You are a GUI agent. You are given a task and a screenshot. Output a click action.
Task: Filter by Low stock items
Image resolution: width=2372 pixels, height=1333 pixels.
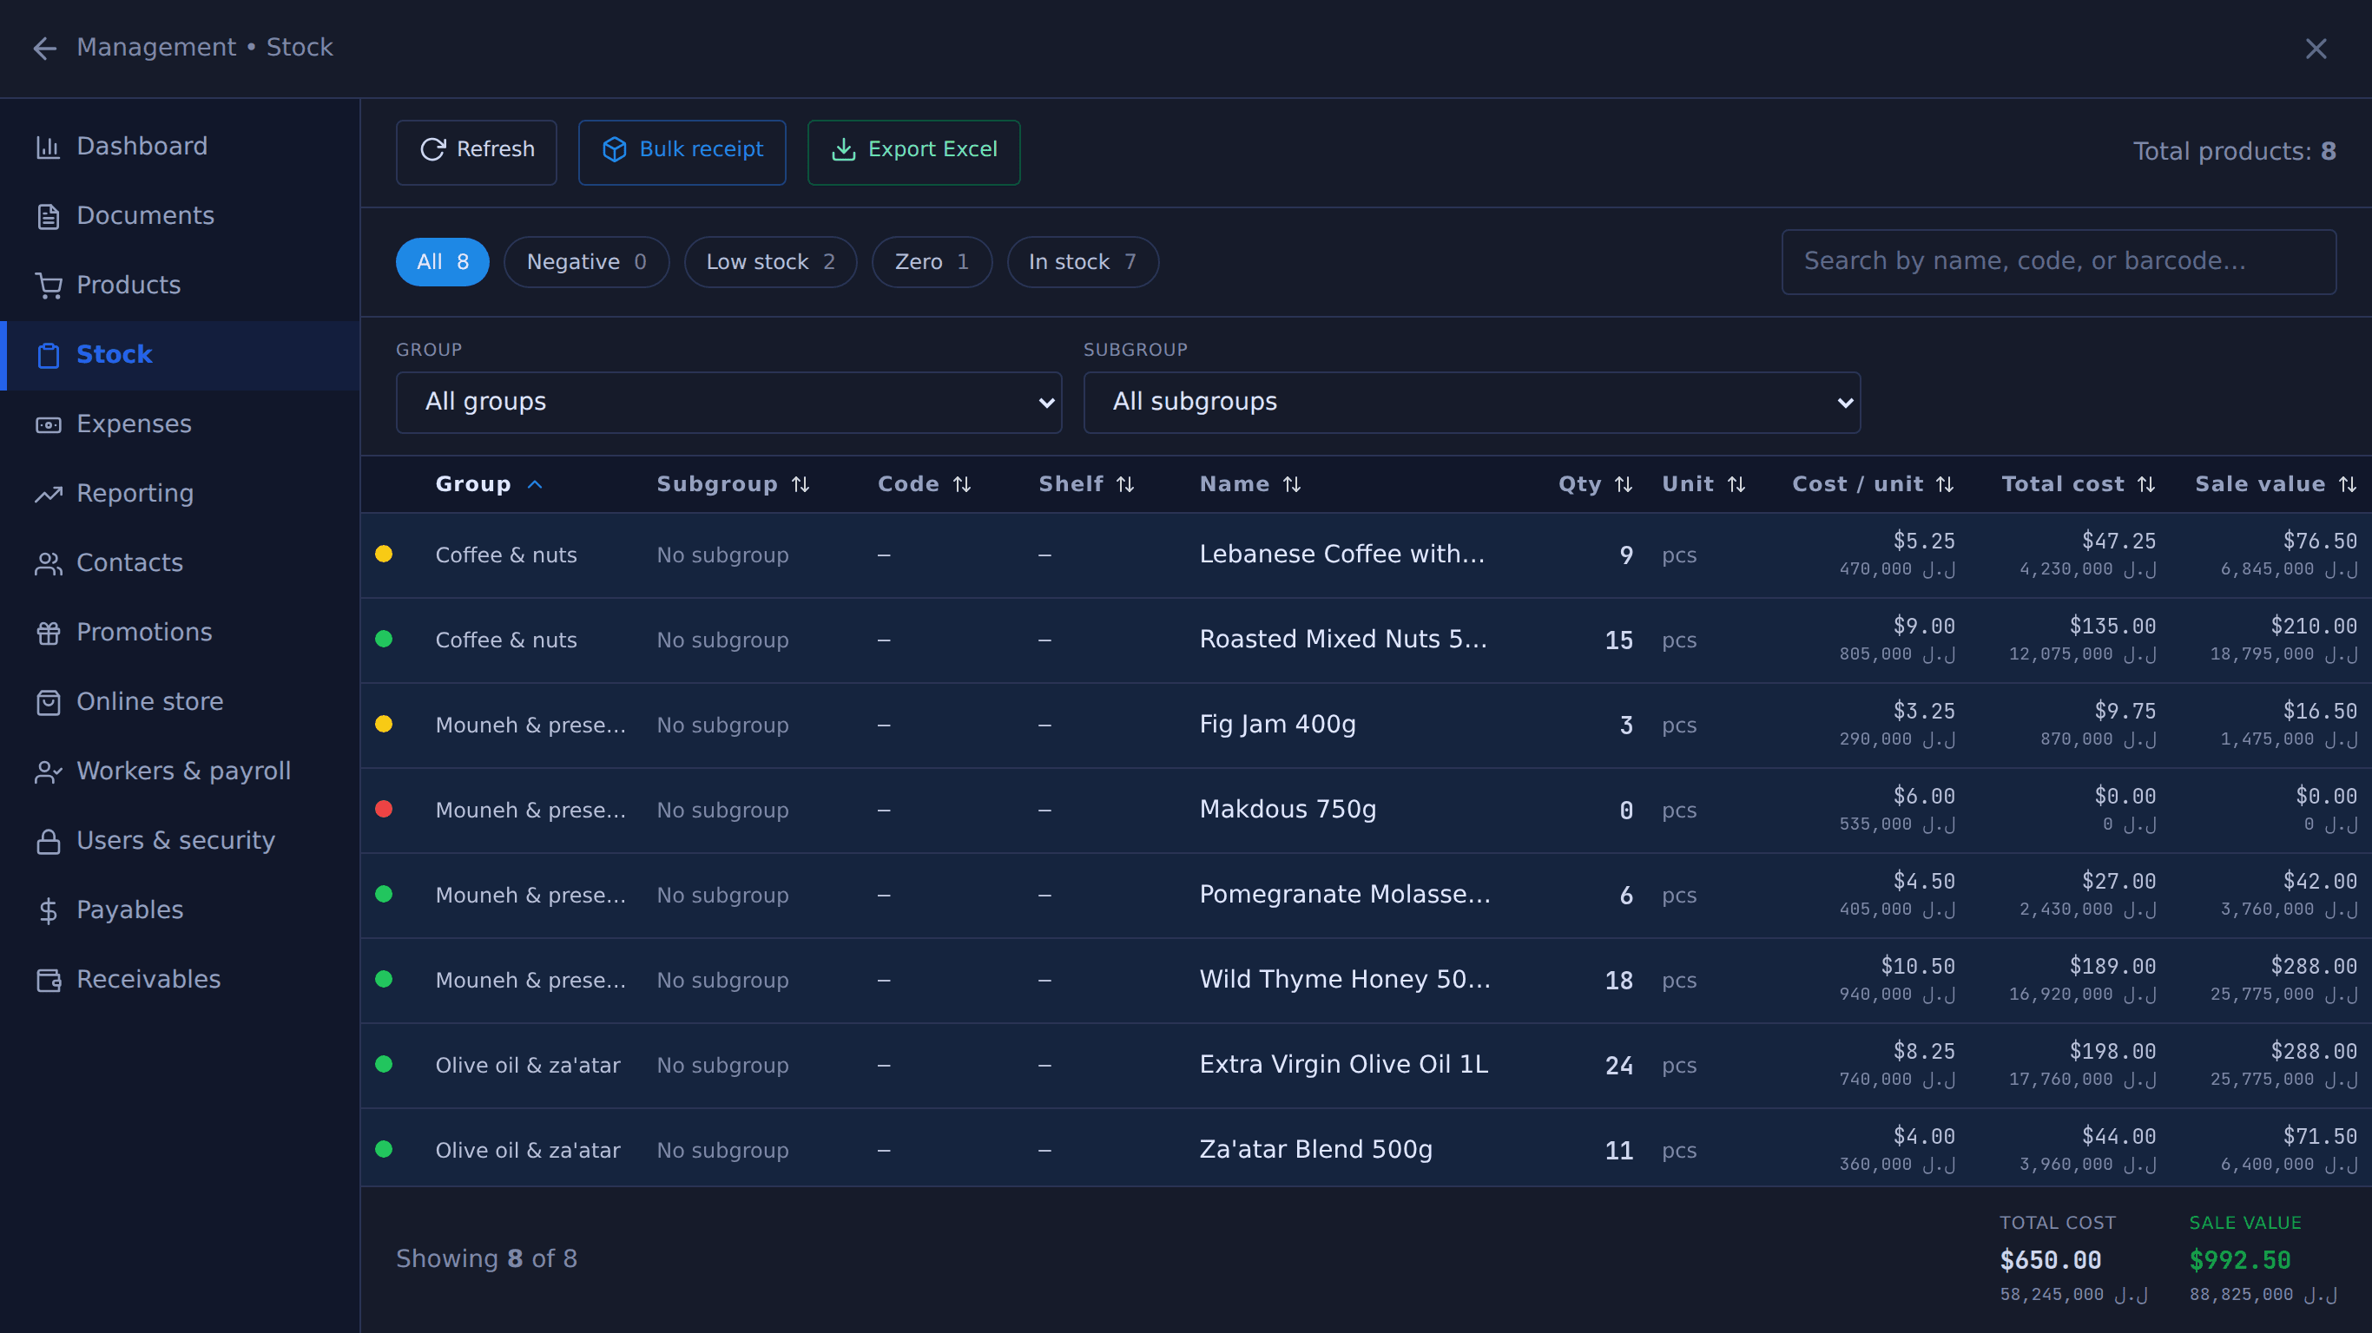pos(771,262)
